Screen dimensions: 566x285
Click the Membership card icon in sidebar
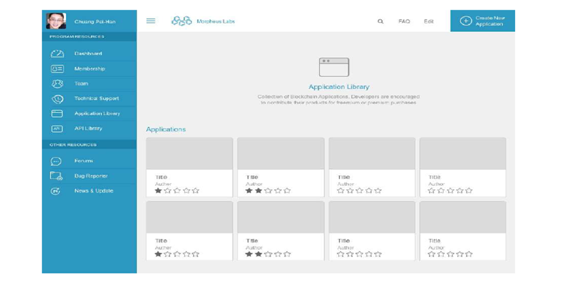pos(57,69)
